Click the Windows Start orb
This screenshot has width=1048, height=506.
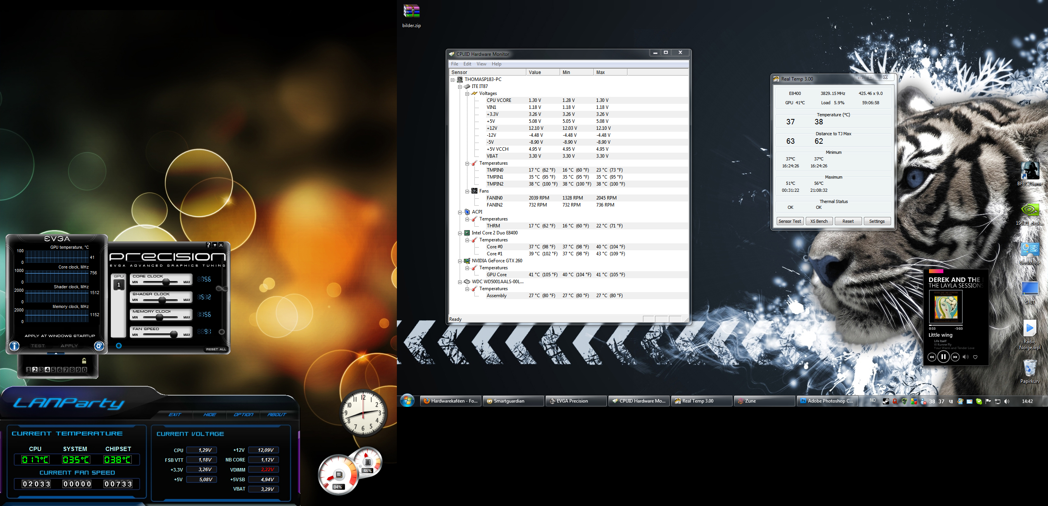point(407,401)
